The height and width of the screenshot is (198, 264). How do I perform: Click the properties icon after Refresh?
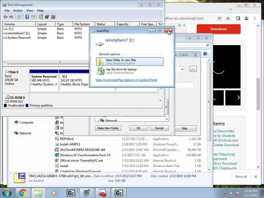47,17
